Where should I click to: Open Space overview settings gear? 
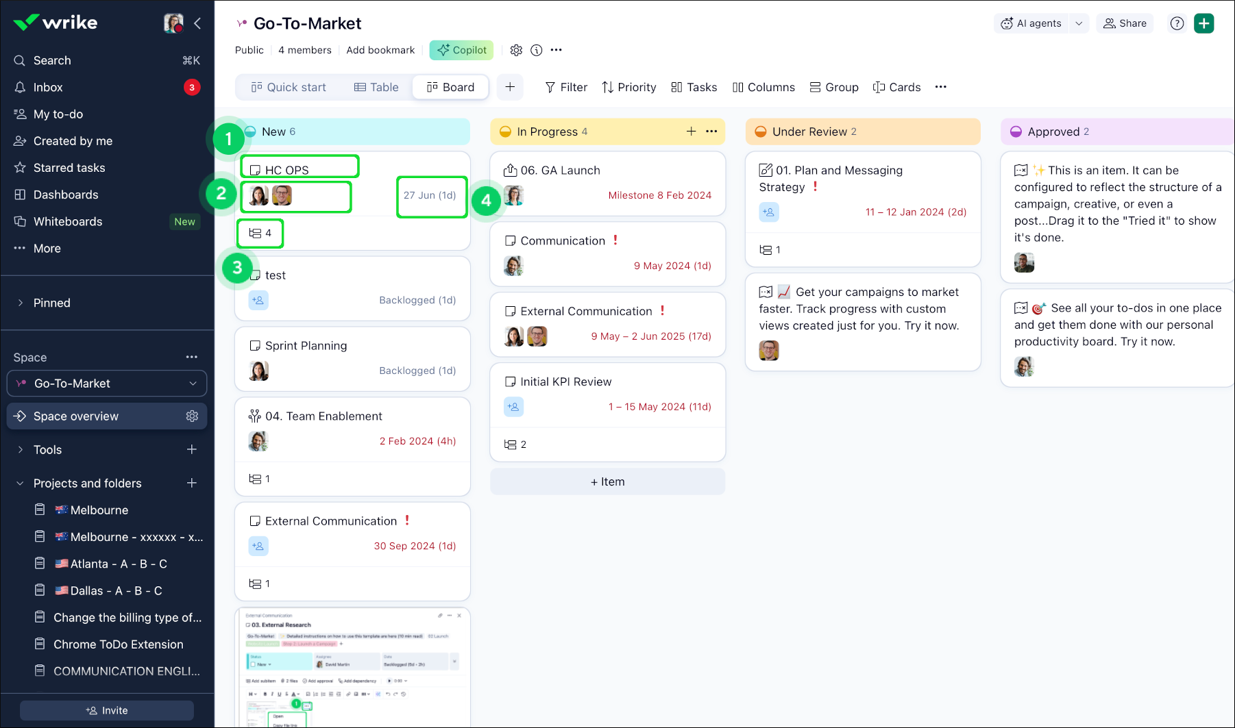tap(192, 416)
